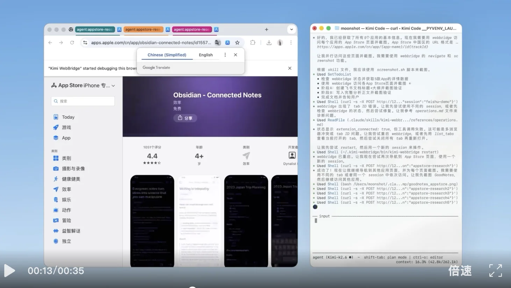Open the Chrome three-dot menu
The width and height of the screenshot is (511, 288).
coord(291,43)
